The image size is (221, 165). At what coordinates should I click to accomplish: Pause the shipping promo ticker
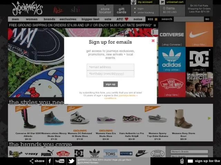pyautogui.click(x=155, y=25)
